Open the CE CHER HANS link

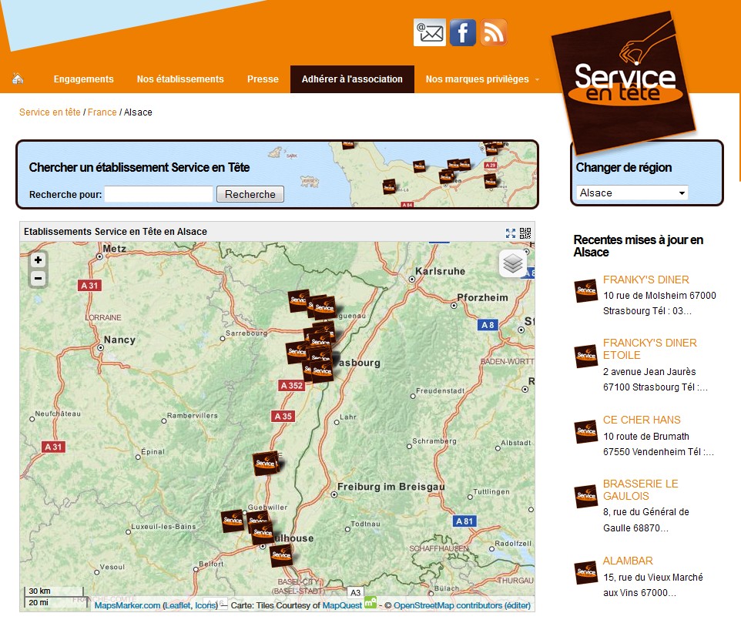tap(642, 420)
